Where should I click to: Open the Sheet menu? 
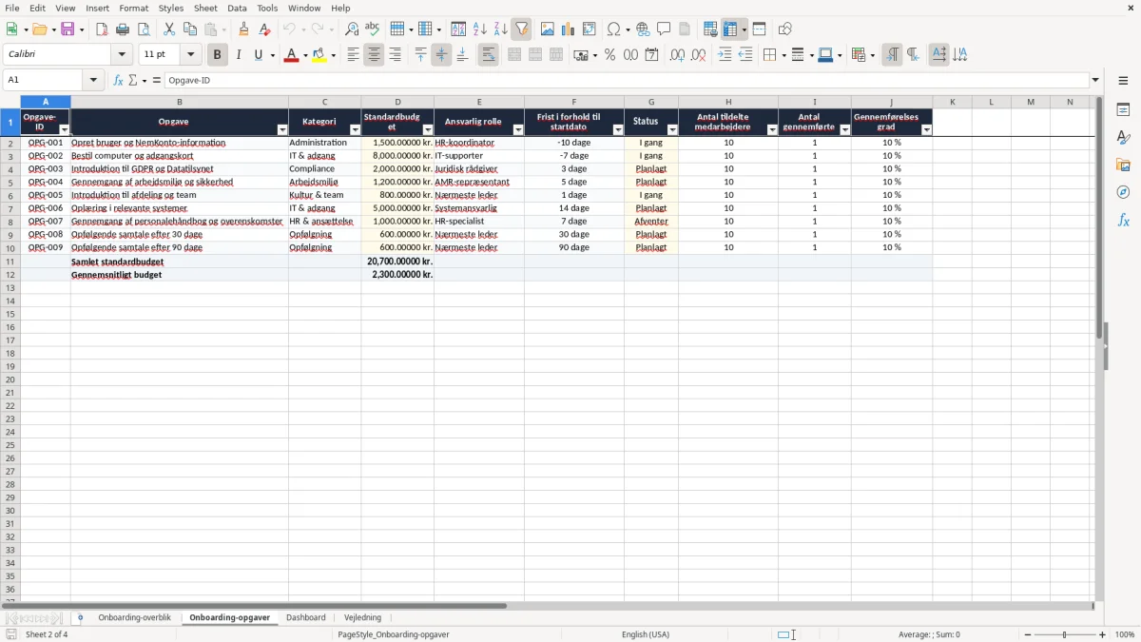205,8
